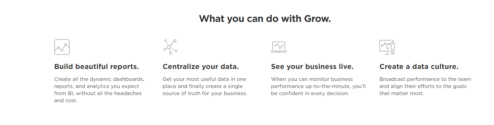Click 'What you can do with Grow.' title
This screenshot has height=125, width=494.
pos(265,18)
